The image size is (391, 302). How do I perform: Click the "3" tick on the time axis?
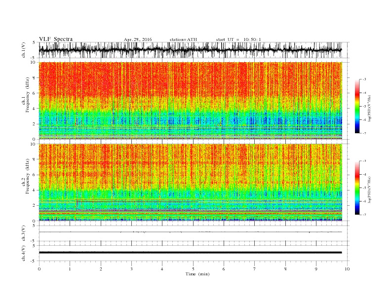(x=131, y=269)
